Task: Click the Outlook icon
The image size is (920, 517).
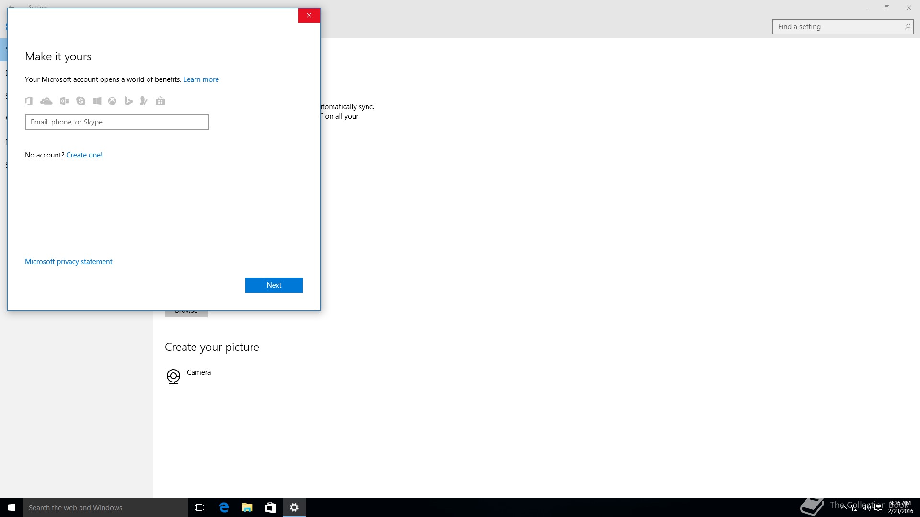Action: (64, 101)
